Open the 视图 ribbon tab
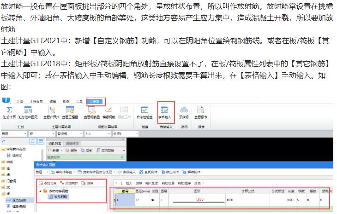The width and height of the screenshot is (337, 214). click(x=66, y=101)
